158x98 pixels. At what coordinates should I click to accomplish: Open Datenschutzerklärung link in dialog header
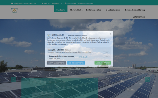coord(81,36)
